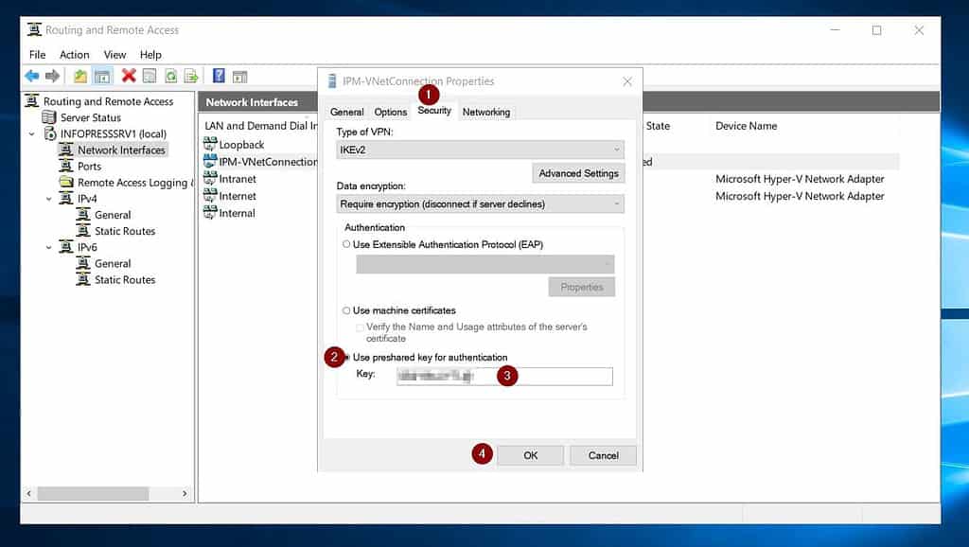Viewport: 969px width, 547px height.
Task: Close the IPM-VNetConnection Properties dialog
Action: tap(627, 81)
